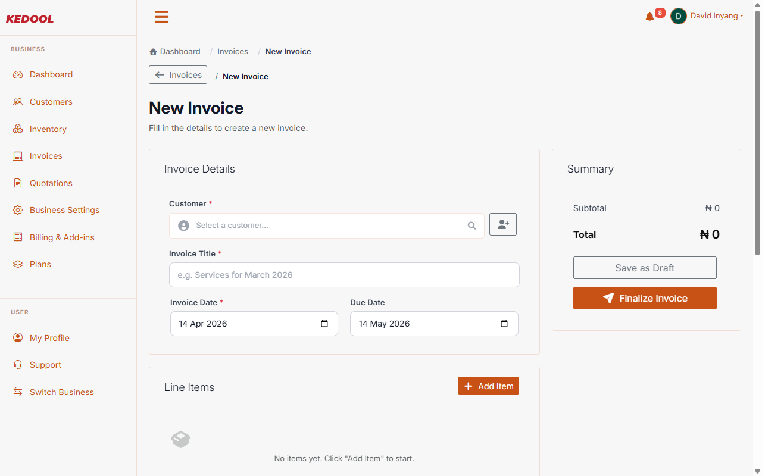Image resolution: width=762 pixels, height=476 pixels.
Task: Click the hamburger menu icon
Action: pyautogui.click(x=161, y=17)
